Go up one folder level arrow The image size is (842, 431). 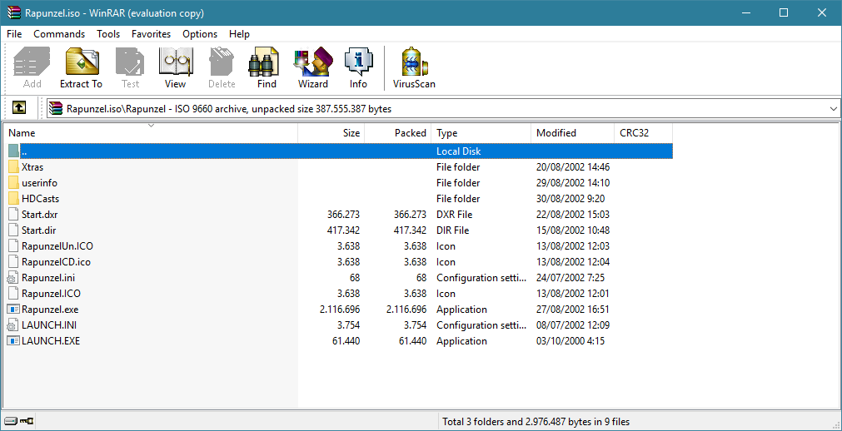pyautogui.click(x=19, y=108)
